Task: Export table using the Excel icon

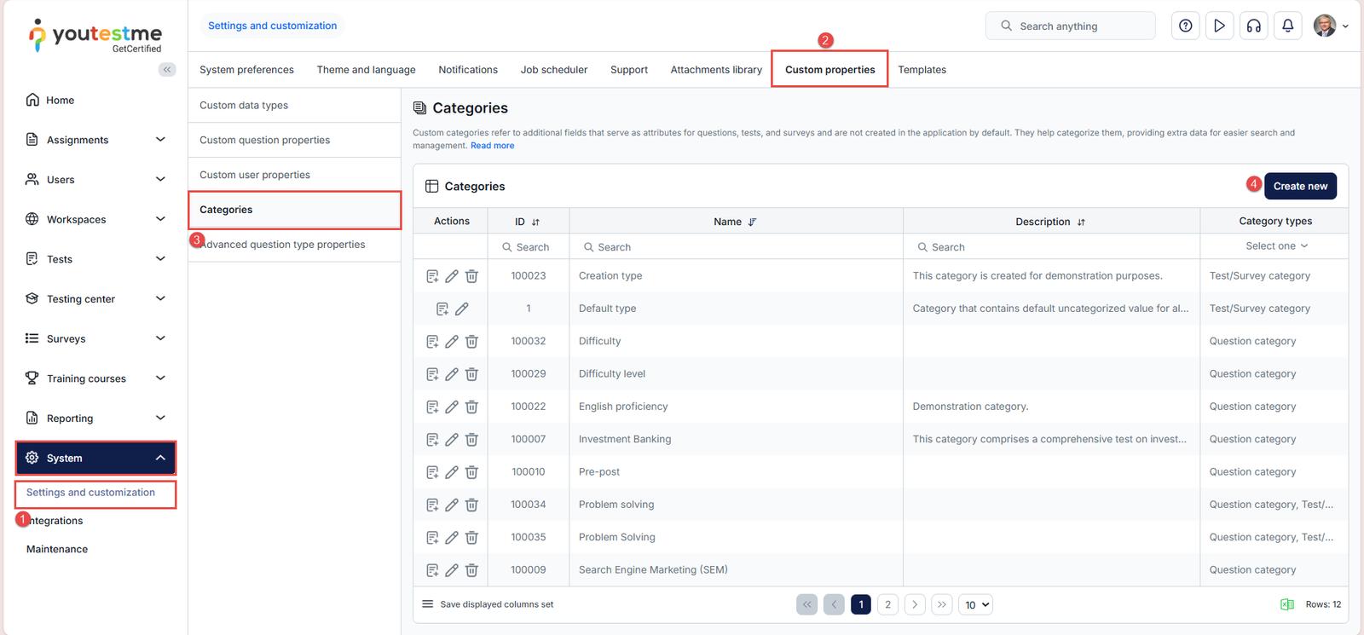Action: [1286, 604]
